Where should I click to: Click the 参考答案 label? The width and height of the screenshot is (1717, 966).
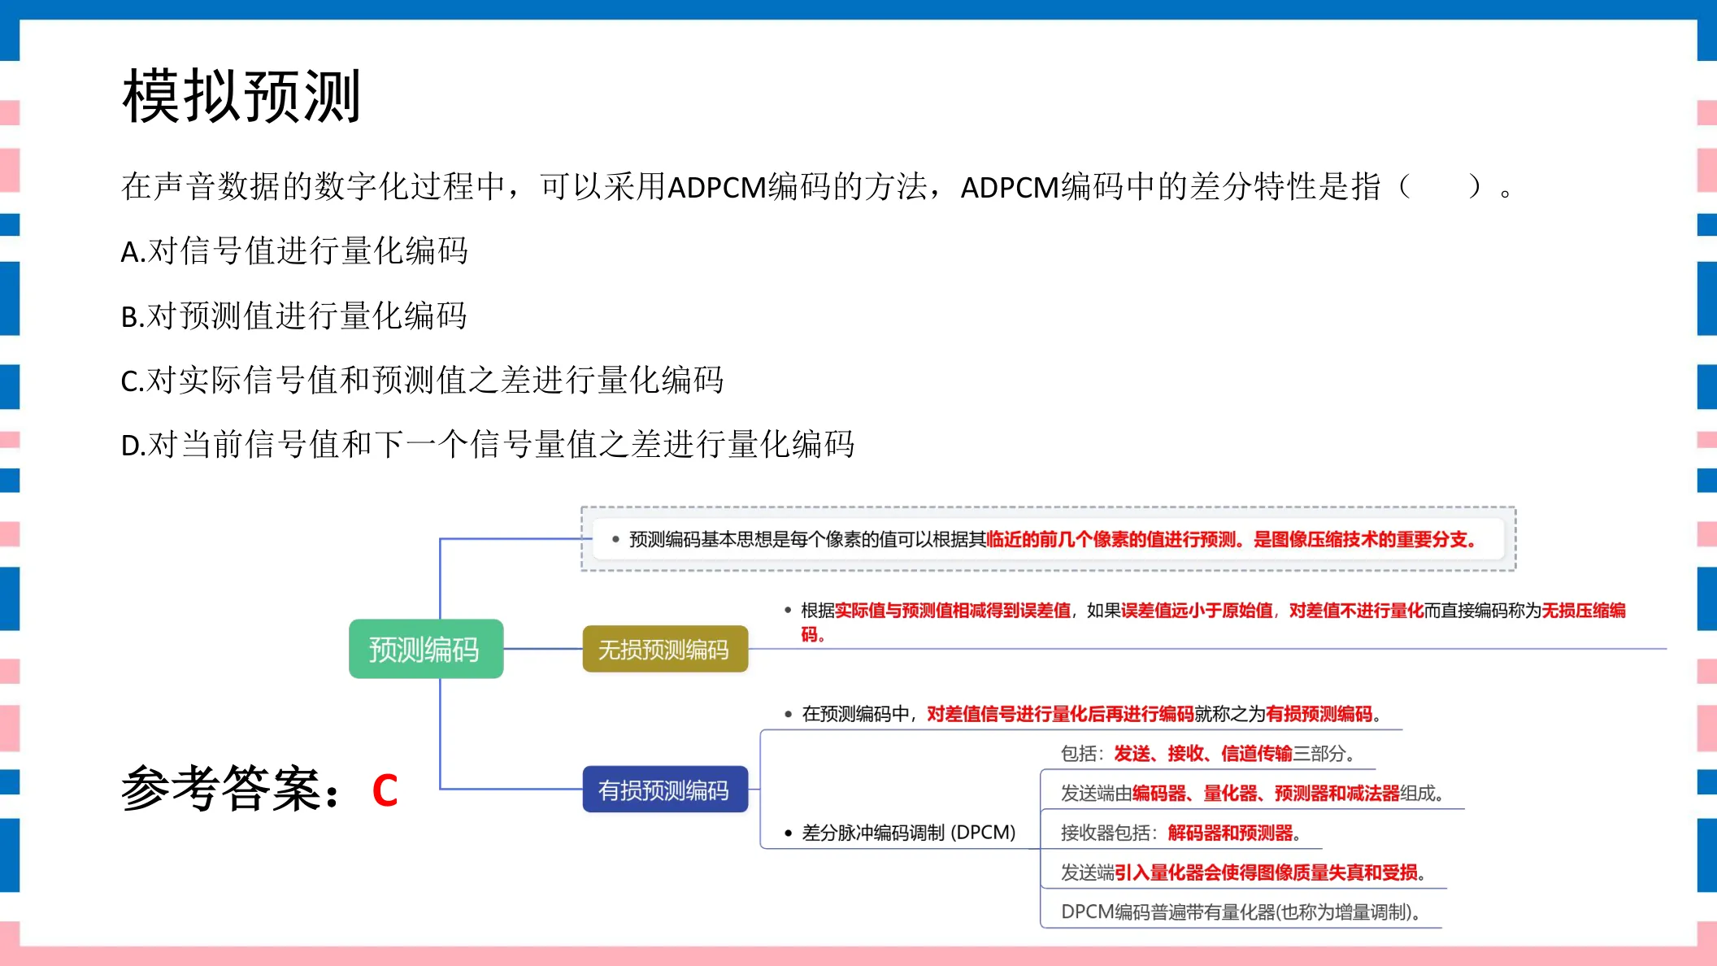(x=232, y=789)
